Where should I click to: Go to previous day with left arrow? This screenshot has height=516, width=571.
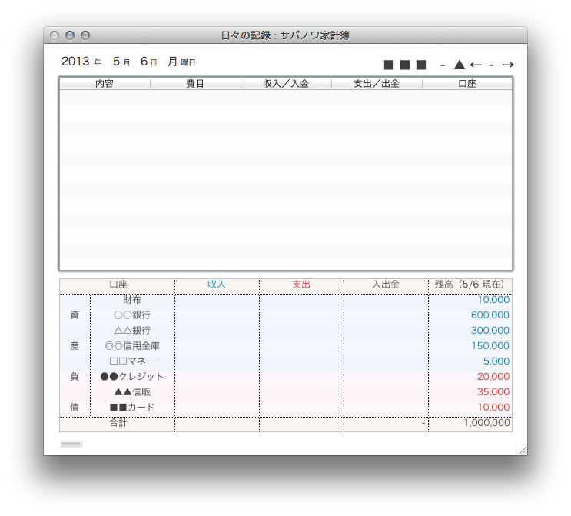(x=476, y=65)
